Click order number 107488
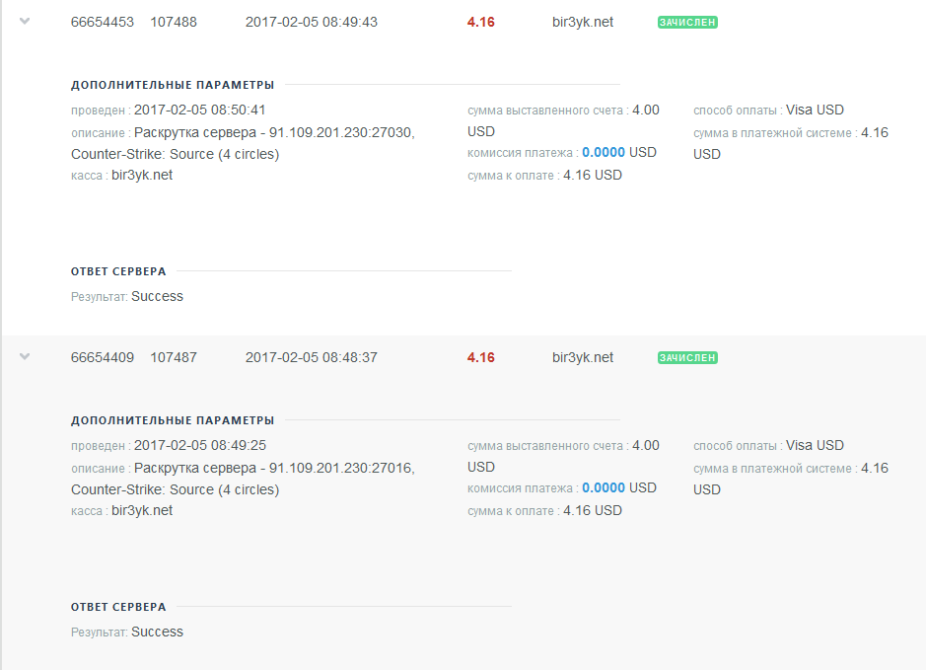The image size is (926, 670). click(174, 22)
